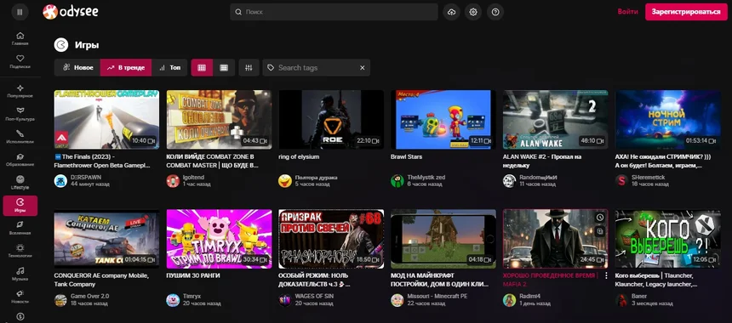
Task: Open Timryx Brawl stream thumbnail
Action: 219,239
